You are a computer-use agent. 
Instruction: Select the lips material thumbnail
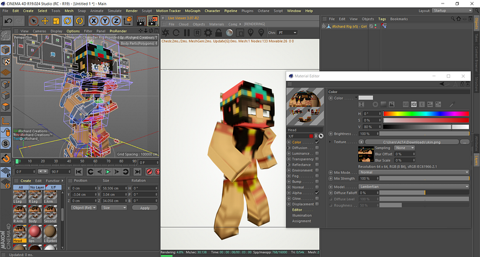[35, 234]
